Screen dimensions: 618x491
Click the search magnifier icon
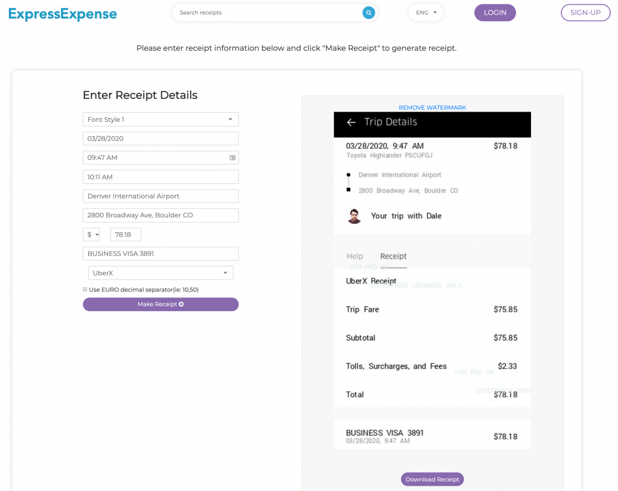pos(368,12)
